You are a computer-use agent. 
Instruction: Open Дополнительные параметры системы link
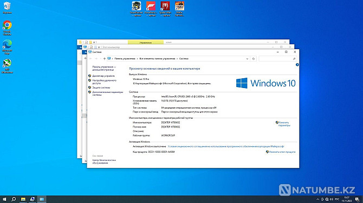[108, 93]
